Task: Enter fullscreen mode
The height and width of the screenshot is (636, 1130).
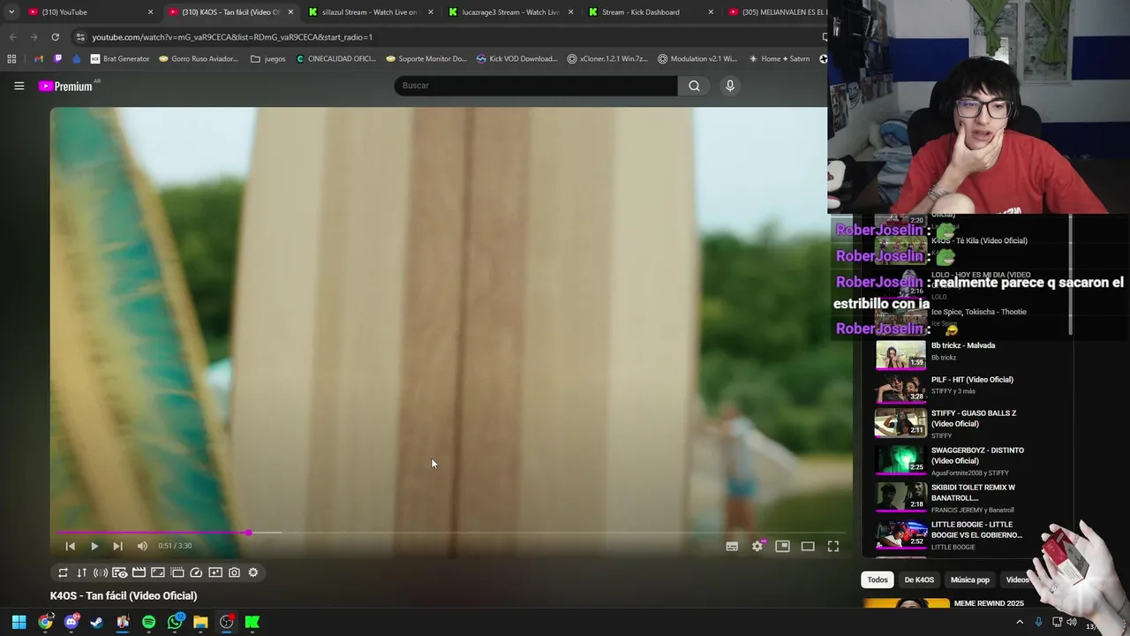Action: (x=832, y=546)
